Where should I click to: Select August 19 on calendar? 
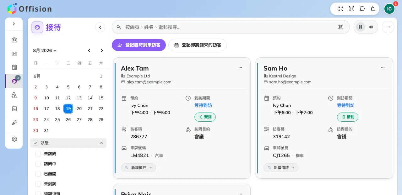coord(68,108)
